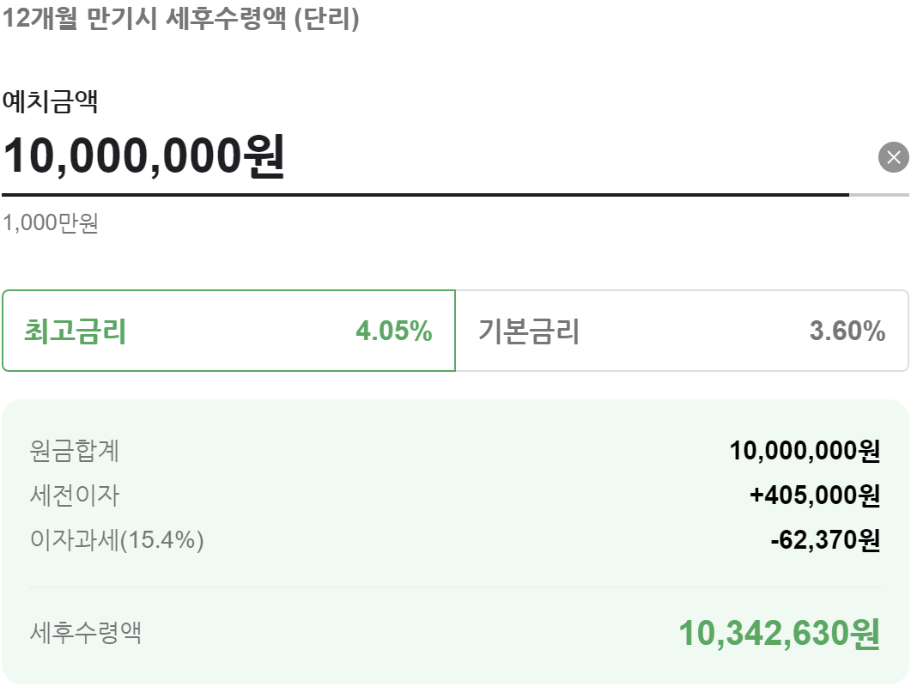Click the 4.05% rate figure

(396, 331)
